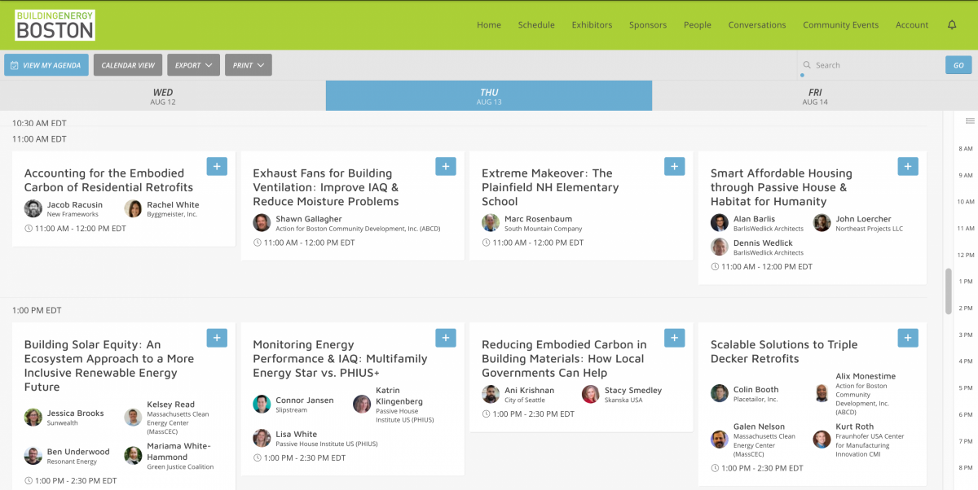
Task: Add Reducing Embodied Carbon session to agenda
Action: pos(675,338)
